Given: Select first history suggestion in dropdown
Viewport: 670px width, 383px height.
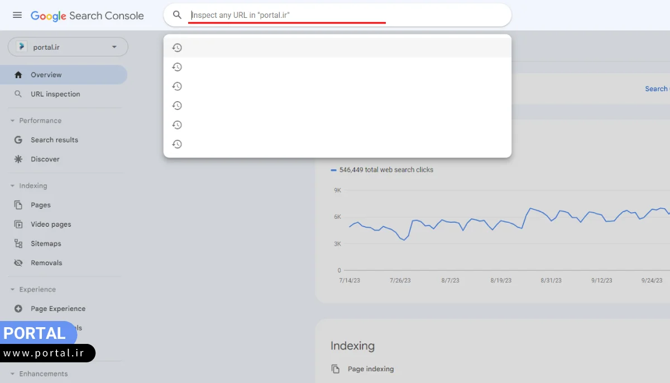Looking at the screenshot, I should pos(337,48).
